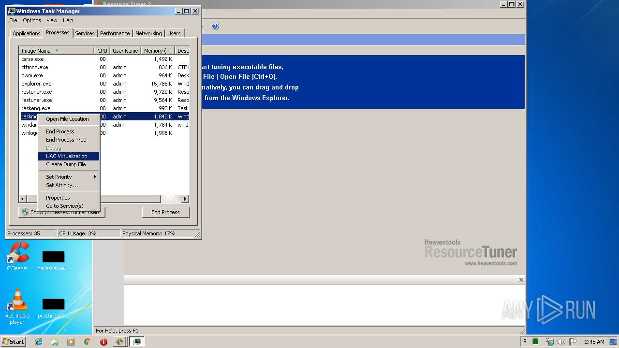The image size is (619, 348).
Task: Choose Create Dump File in context menu
Action: click(x=68, y=164)
